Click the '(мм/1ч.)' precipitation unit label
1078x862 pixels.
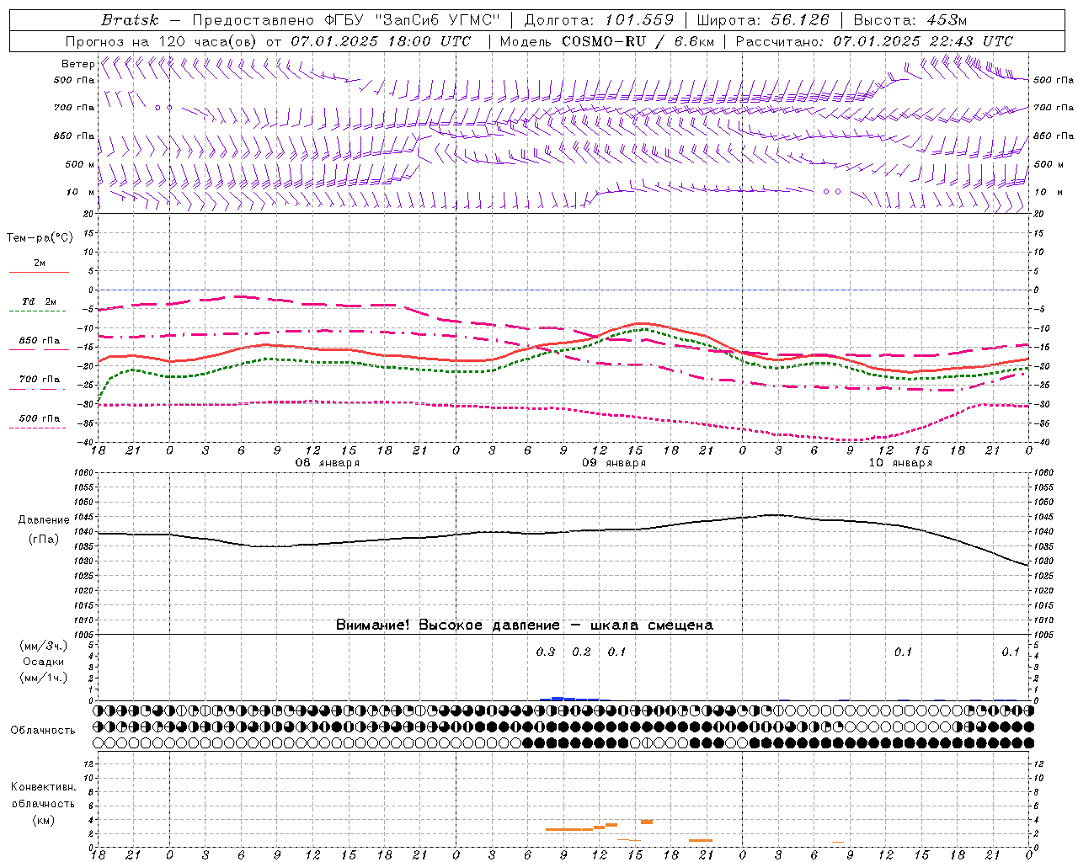(x=44, y=678)
